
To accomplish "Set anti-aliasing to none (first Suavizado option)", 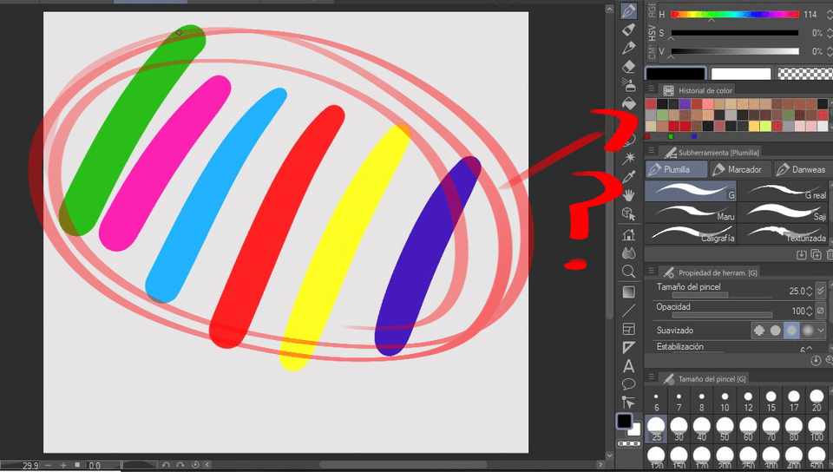I will tap(759, 331).
